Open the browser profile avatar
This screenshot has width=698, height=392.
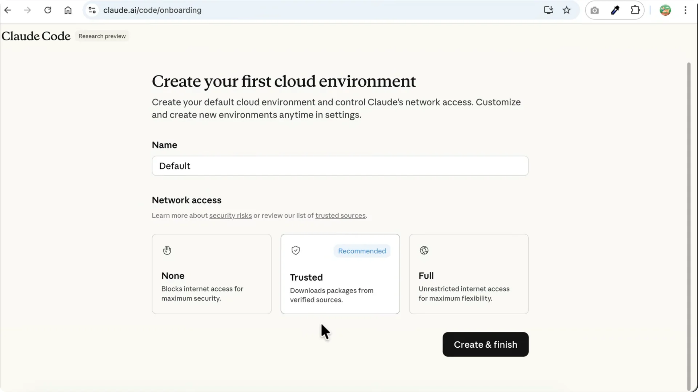[665, 10]
